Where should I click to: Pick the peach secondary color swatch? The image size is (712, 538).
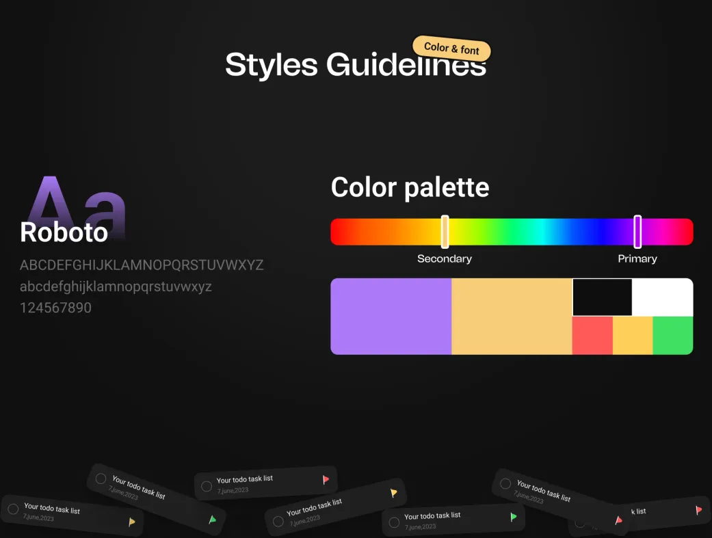click(511, 317)
